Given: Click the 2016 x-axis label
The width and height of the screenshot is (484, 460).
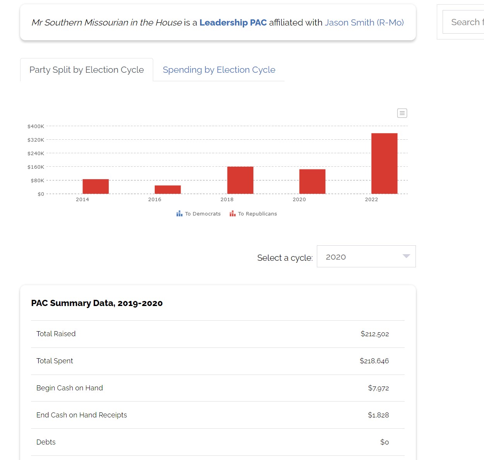Looking at the screenshot, I should coord(155,200).
